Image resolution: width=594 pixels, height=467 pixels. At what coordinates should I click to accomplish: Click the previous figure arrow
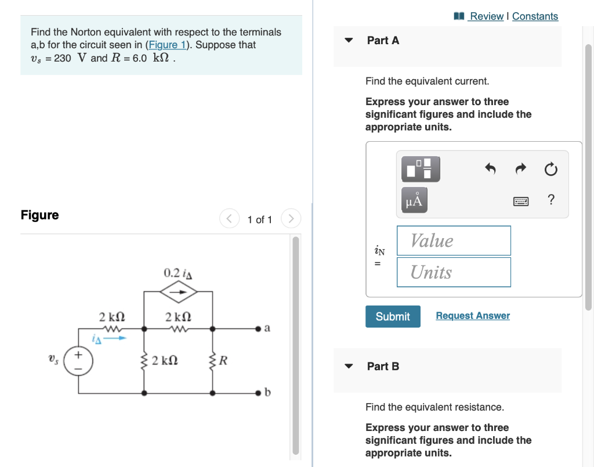[x=229, y=218]
